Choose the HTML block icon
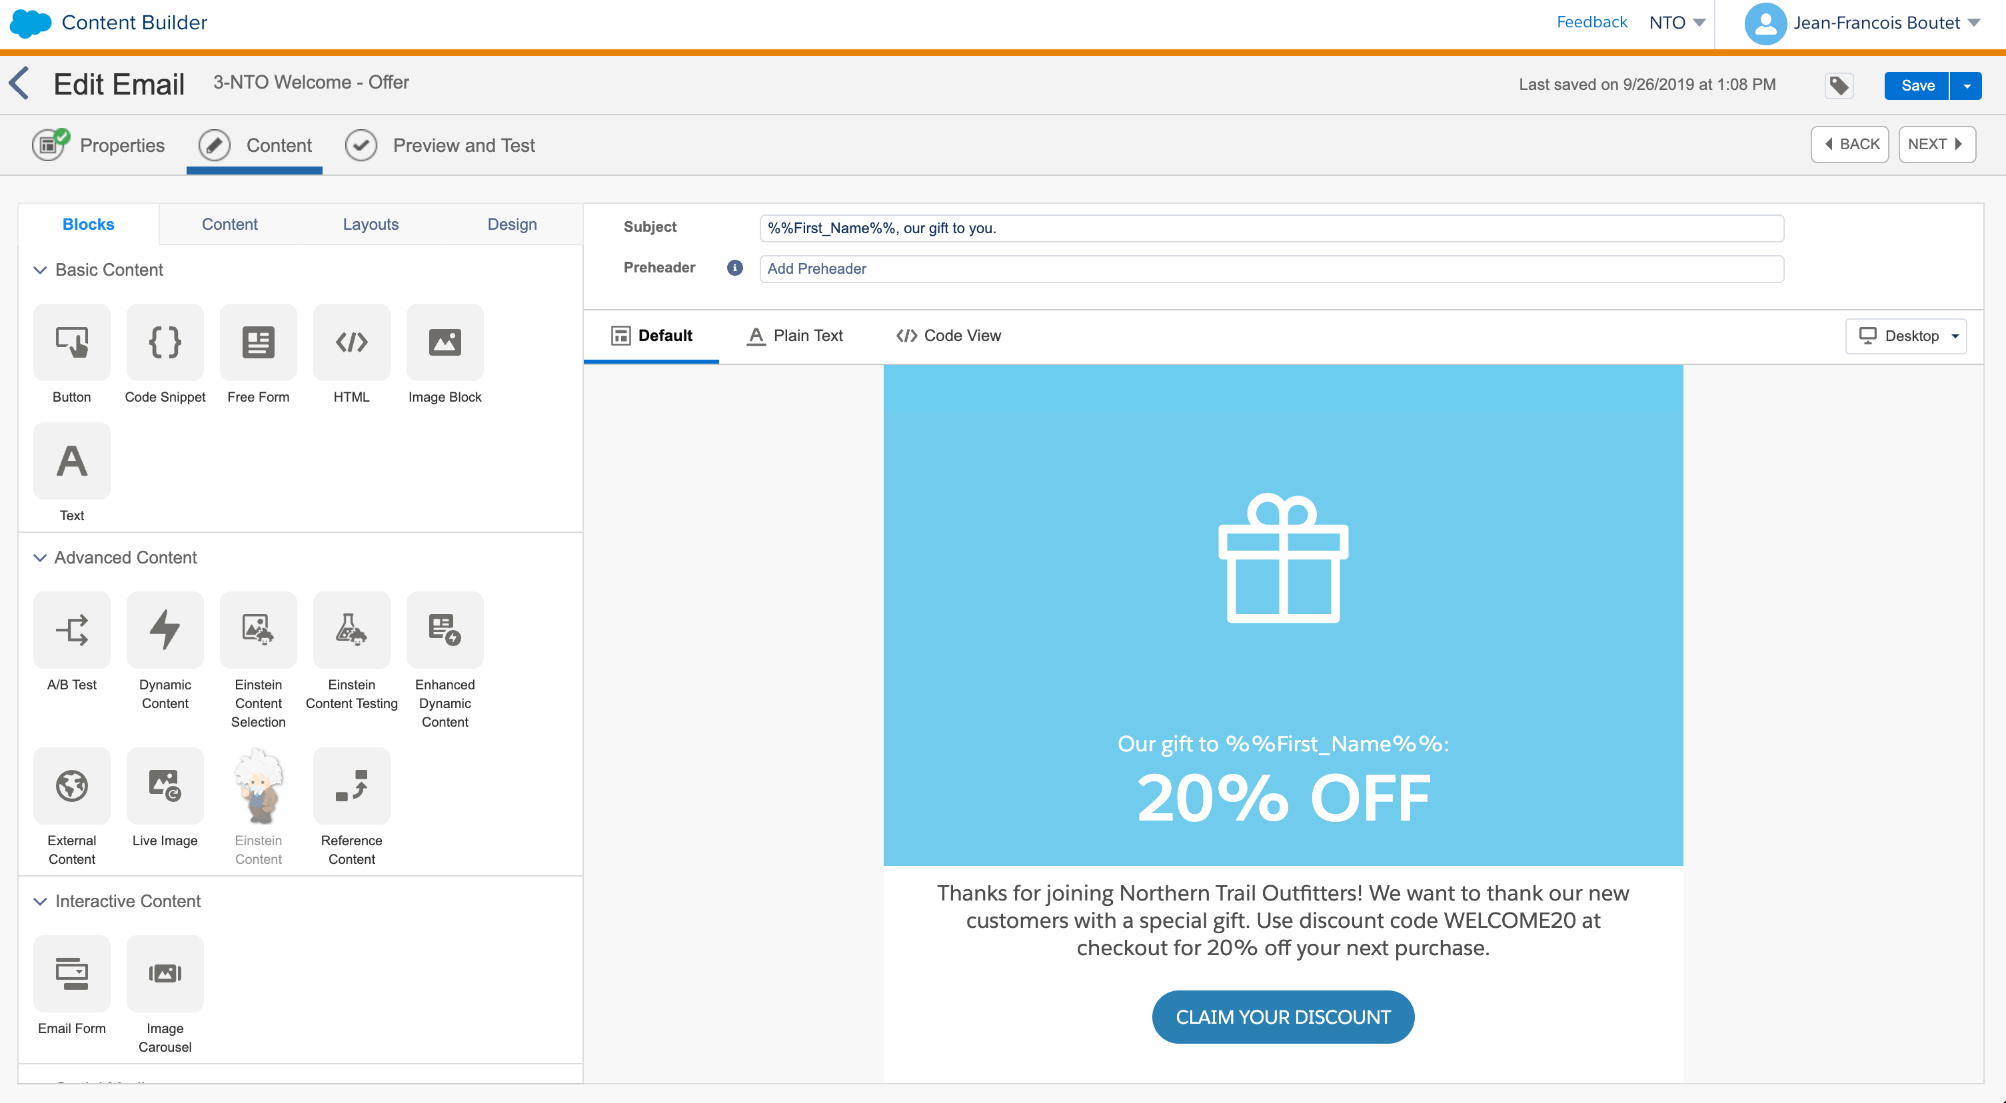Image resolution: width=2006 pixels, height=1103 pixels. click(x=351, y=342)
